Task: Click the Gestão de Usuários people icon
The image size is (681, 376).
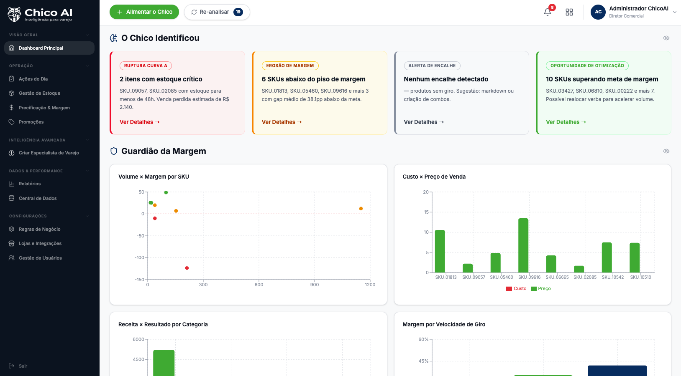Action: [12, 258]
